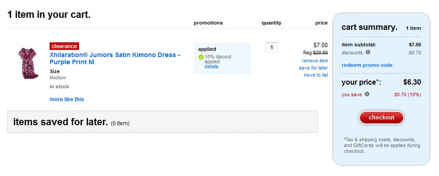Click the 'quantity' column header
439x176 pixels.
271,23
